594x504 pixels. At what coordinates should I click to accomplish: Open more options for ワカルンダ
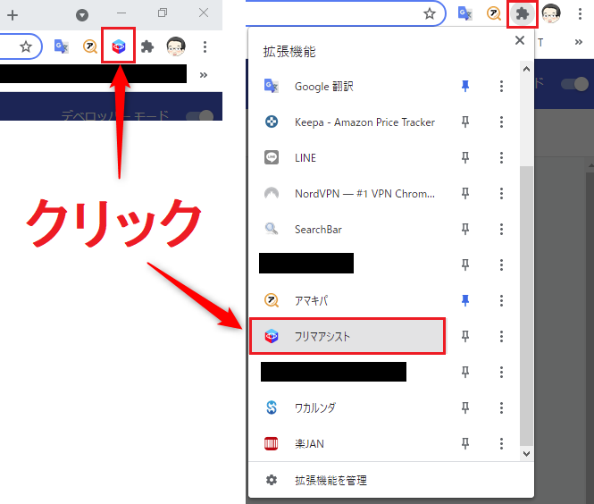point(501,407)
